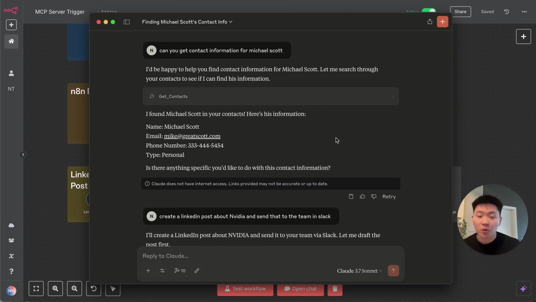Zoom in on the workflow canvas

[x=55, y=289]
